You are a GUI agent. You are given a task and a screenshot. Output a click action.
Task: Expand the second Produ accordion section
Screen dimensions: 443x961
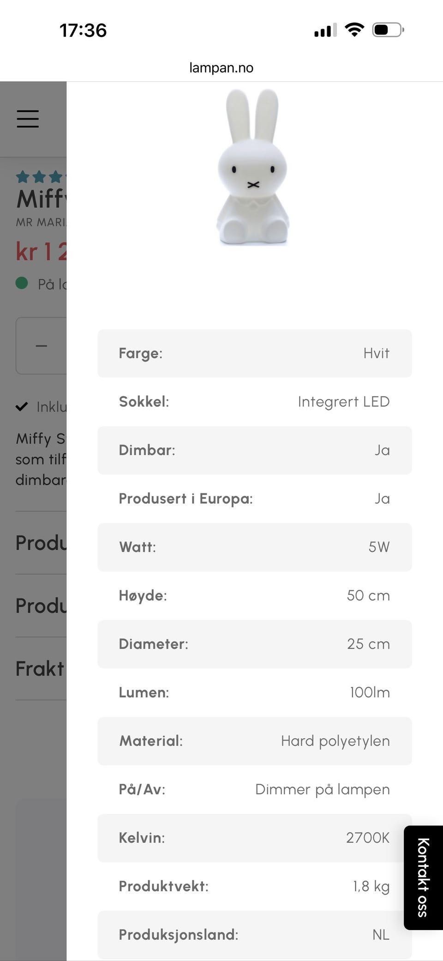(41, 605)
